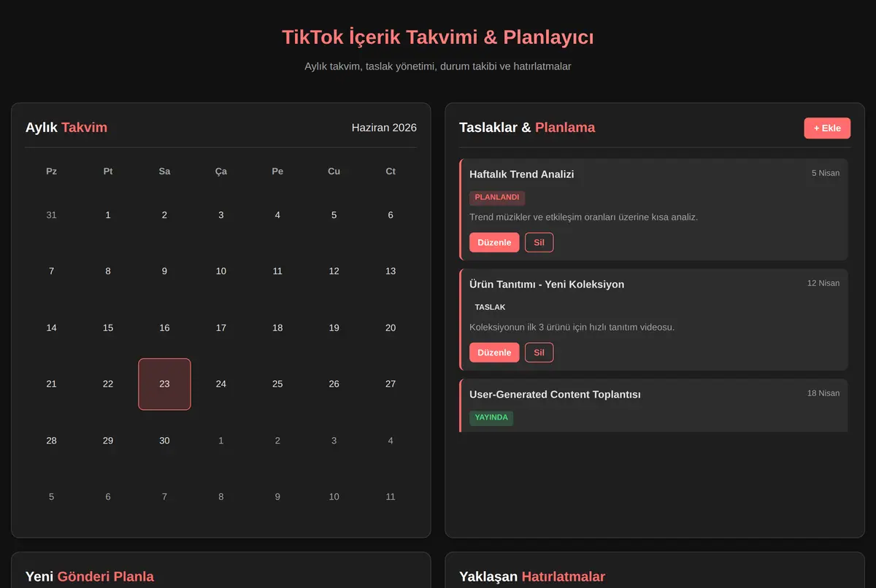This screenshot has height=588, width=876.
Task: Choose June 10 in the calendar
Action: [221, 271]
